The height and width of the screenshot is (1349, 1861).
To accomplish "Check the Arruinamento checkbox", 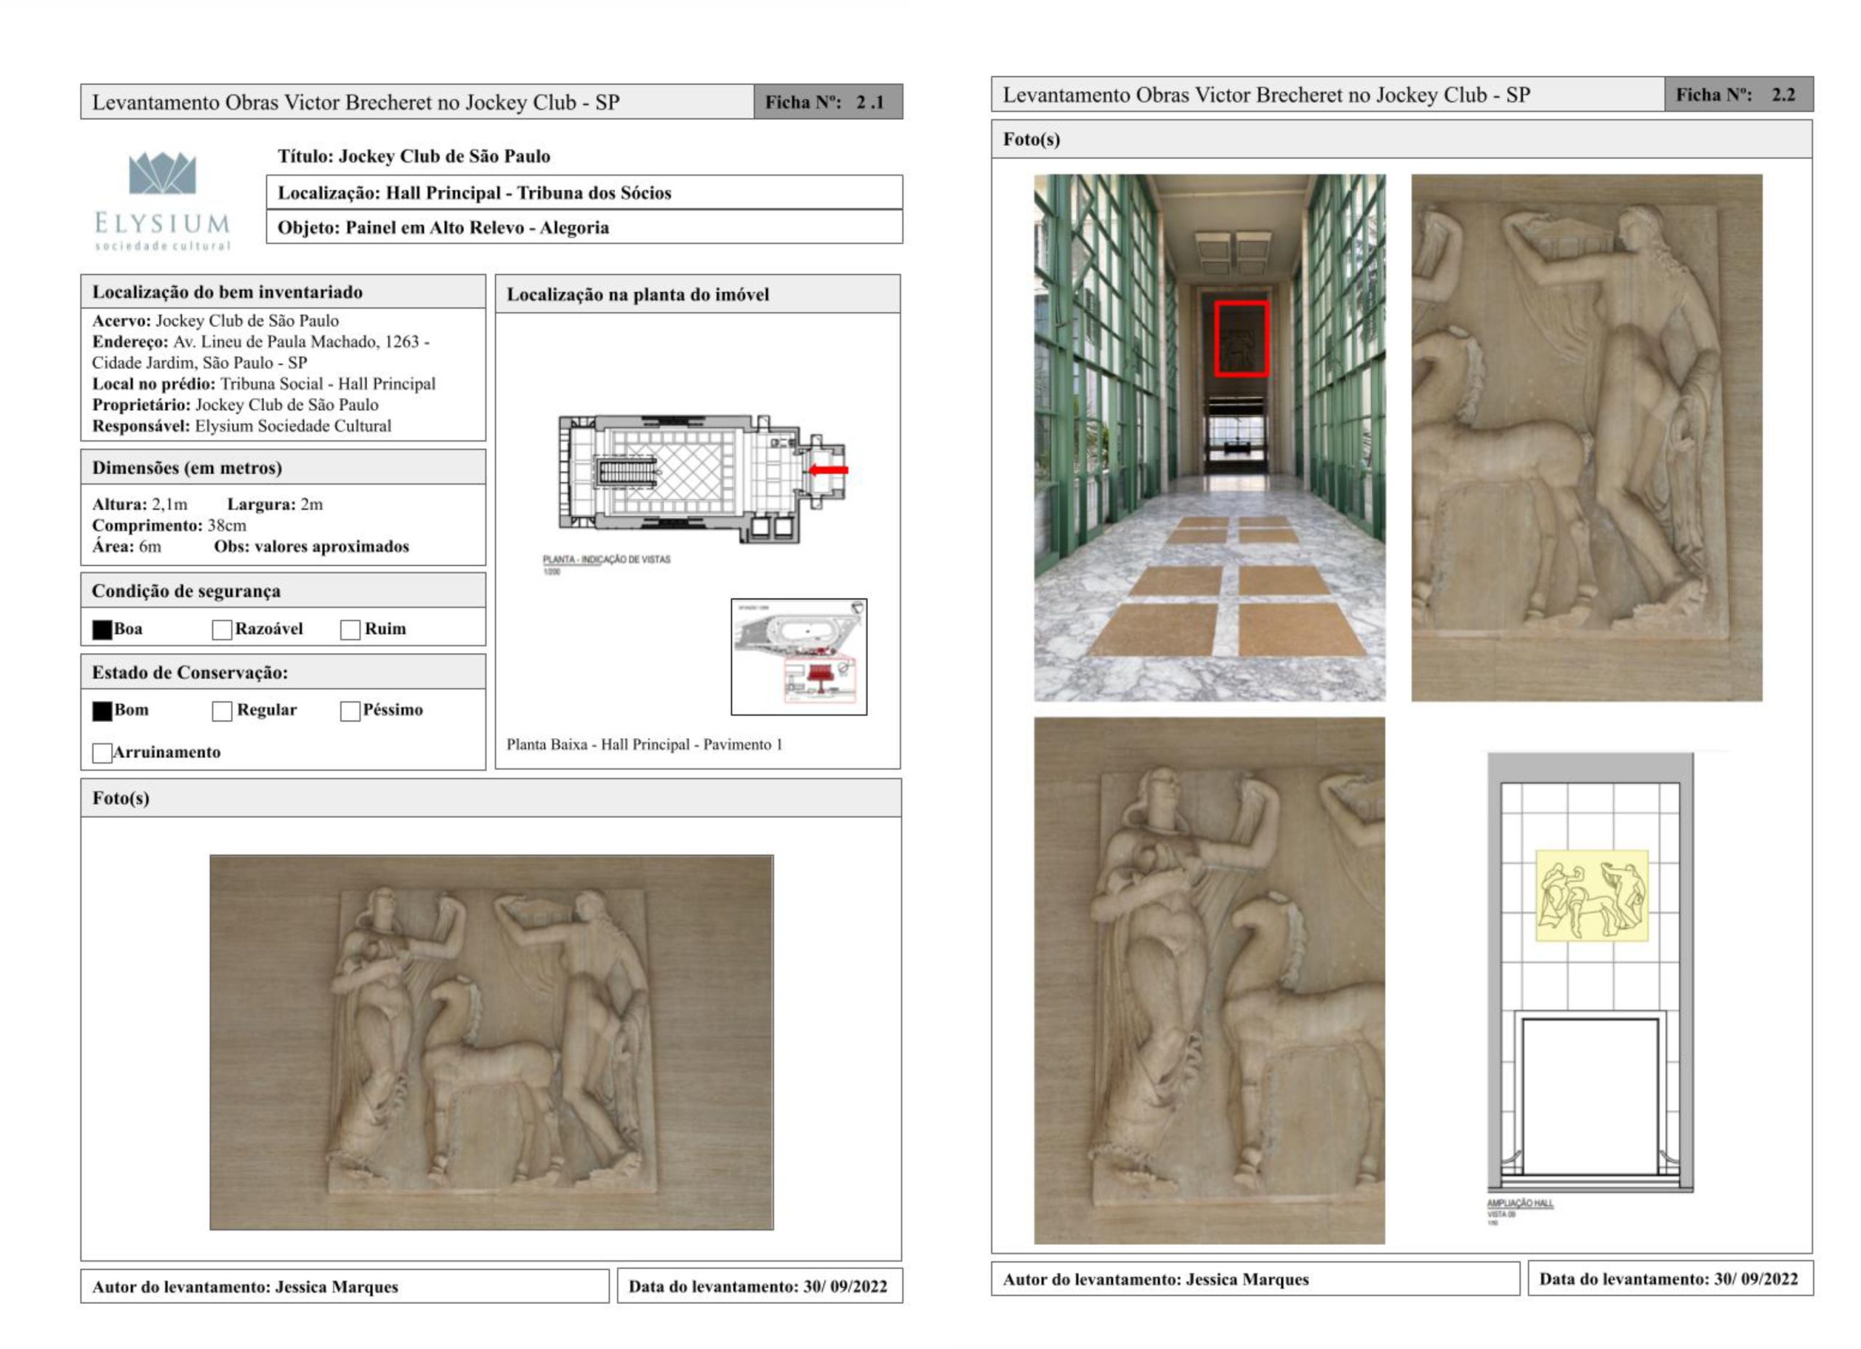I will [102, 753].
